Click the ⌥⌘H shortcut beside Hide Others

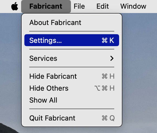pyautogui.click(x=104, y=88)
